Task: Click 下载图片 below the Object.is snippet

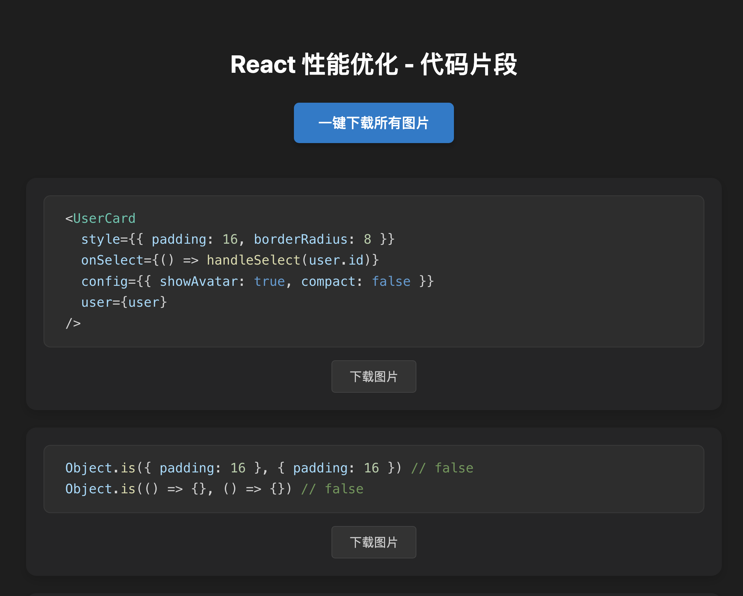Action: 374,542
